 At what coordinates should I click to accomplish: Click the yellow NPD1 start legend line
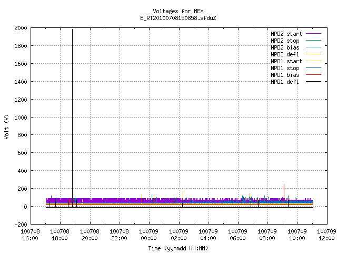(x=313, y=61)
